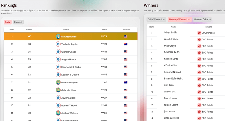Click Jawanna Bell's avatar icon
225x121 pixels.
58,98
